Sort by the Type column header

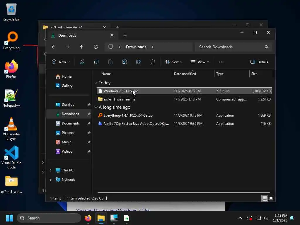click(x=220, y=74)
